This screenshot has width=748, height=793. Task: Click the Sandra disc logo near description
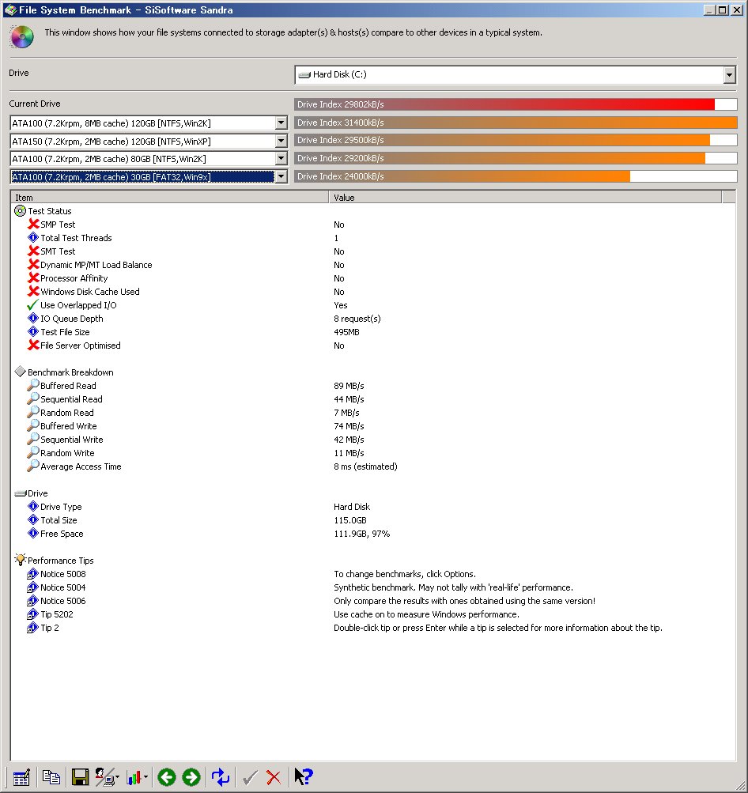point(22,37)
